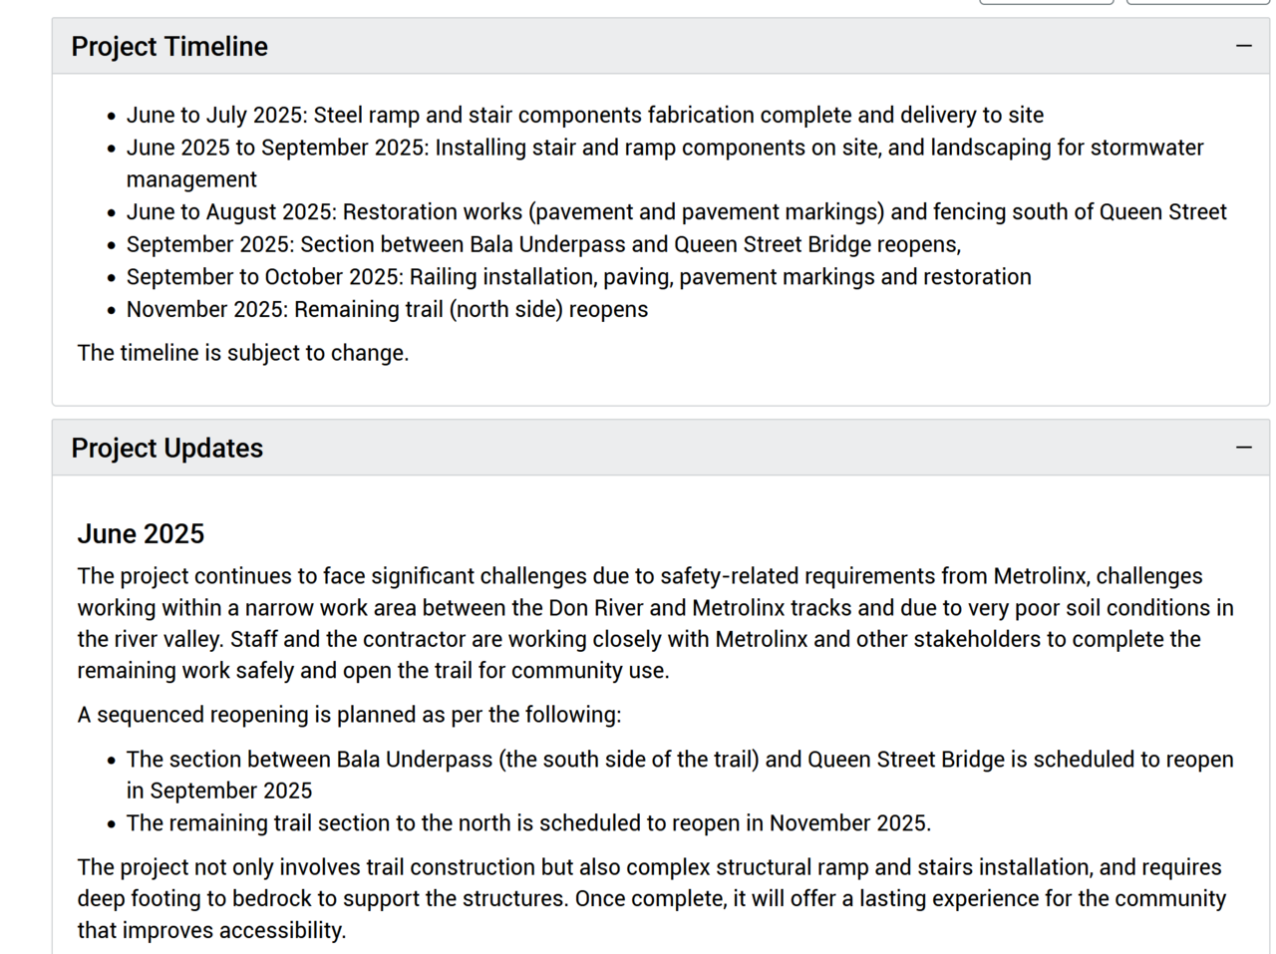Click "The timeline is subject to change" text
This screenshot has width=1276, height=954.
(x=243, y=353)
